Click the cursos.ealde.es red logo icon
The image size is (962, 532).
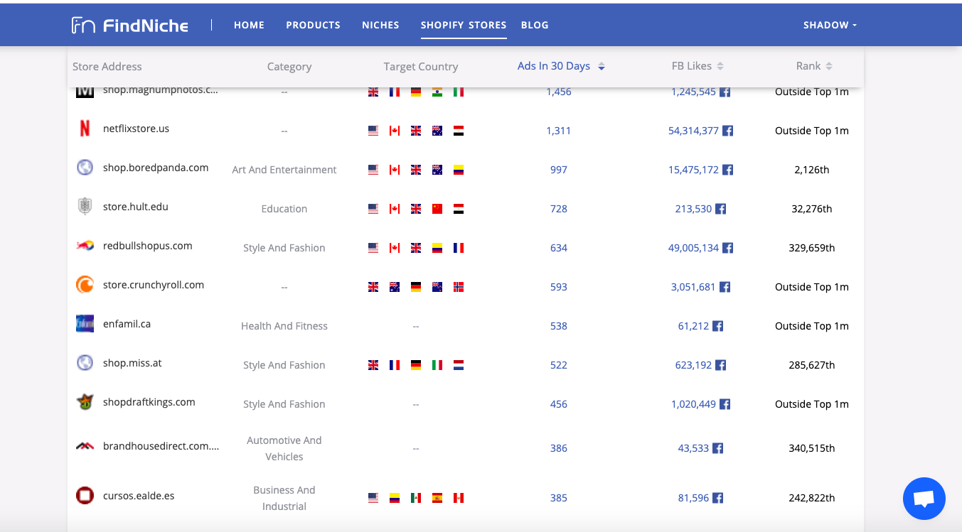coord(85,496)
